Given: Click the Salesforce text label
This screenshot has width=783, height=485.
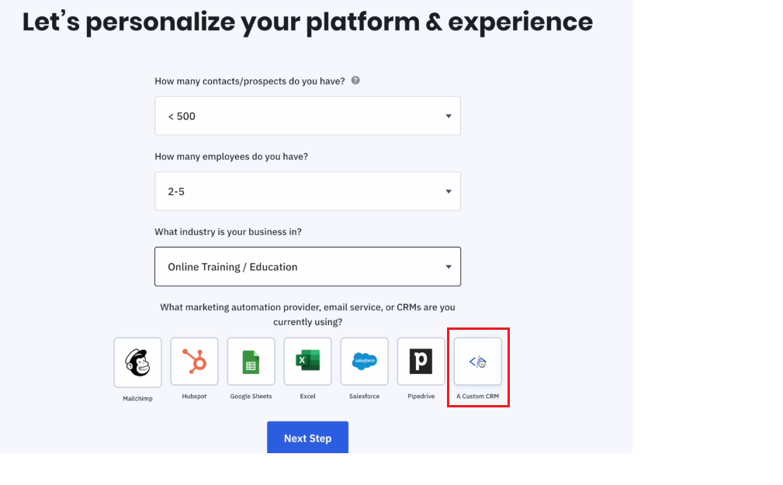Looking at the screenshot, I should point(365,396).
